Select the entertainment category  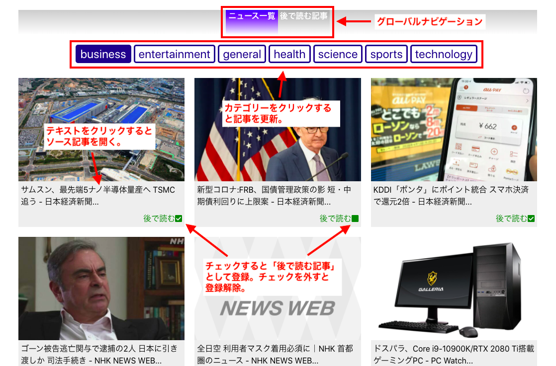coord(174,54)
